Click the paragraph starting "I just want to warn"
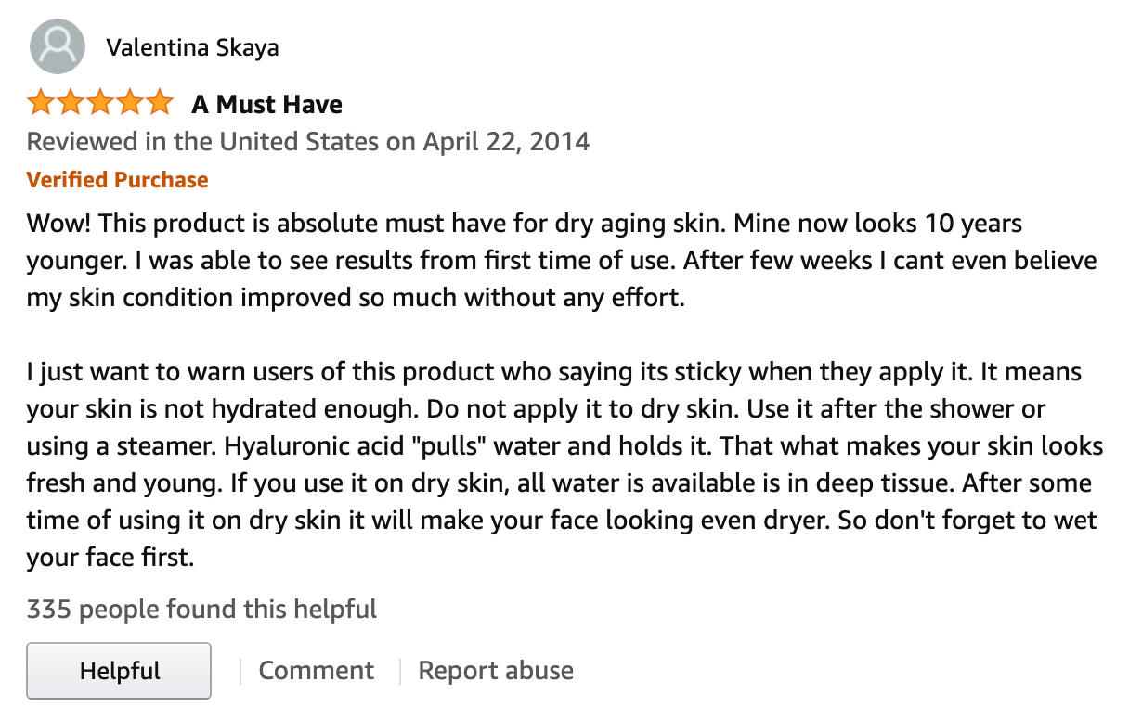Image resolution: width=1129 pixels, height=720 pixels. pyautogui.click(x=564, y=466)
